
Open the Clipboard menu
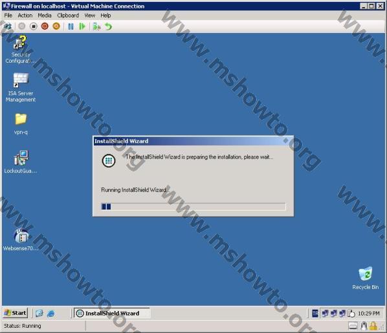click(x=68, y=16)
